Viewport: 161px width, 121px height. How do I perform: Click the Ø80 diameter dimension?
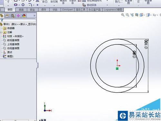(x=134, y=54)
